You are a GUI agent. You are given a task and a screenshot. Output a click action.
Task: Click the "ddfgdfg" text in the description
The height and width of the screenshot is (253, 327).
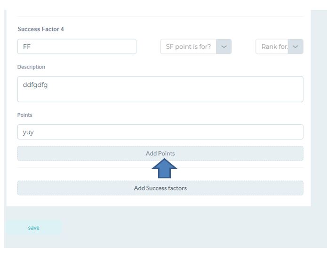35,85
